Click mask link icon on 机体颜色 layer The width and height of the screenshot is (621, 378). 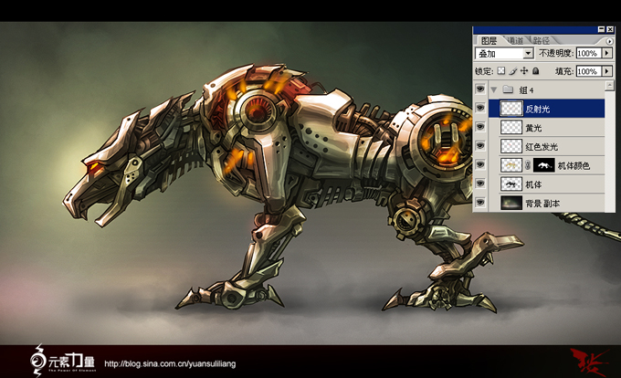[528, 165]
